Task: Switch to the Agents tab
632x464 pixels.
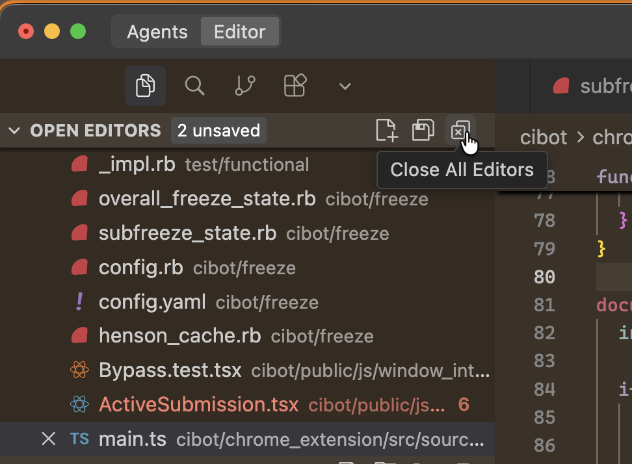Action: [x=157, y=32]
